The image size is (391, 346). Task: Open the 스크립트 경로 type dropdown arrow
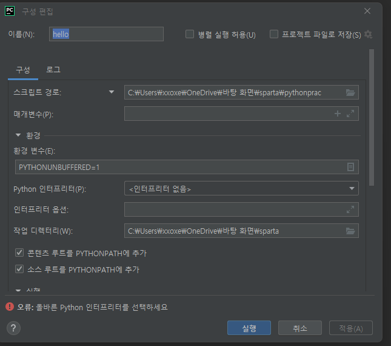(112, 92)
